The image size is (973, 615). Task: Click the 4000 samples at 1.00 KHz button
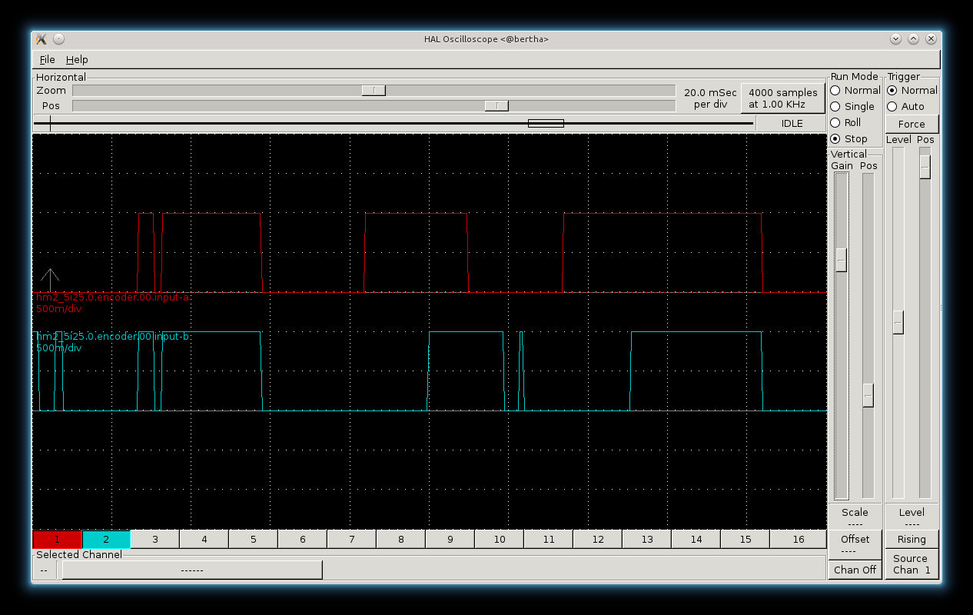pyautogui.click(x=782, y=98)
